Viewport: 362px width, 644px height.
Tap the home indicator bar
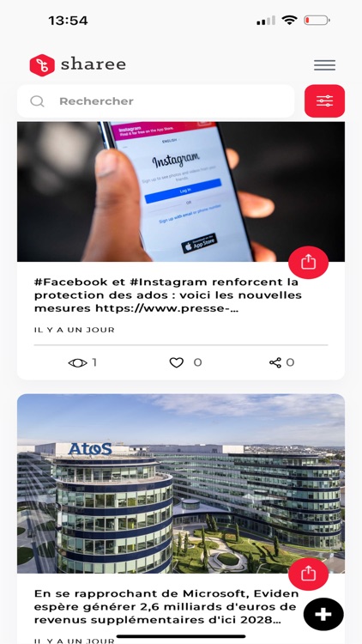[x=181, y=636]
